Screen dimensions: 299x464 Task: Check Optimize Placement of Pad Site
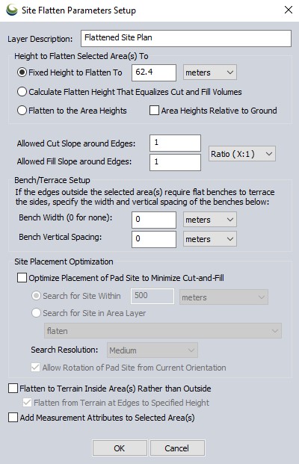pyautogui.click(x=22, y=278)
